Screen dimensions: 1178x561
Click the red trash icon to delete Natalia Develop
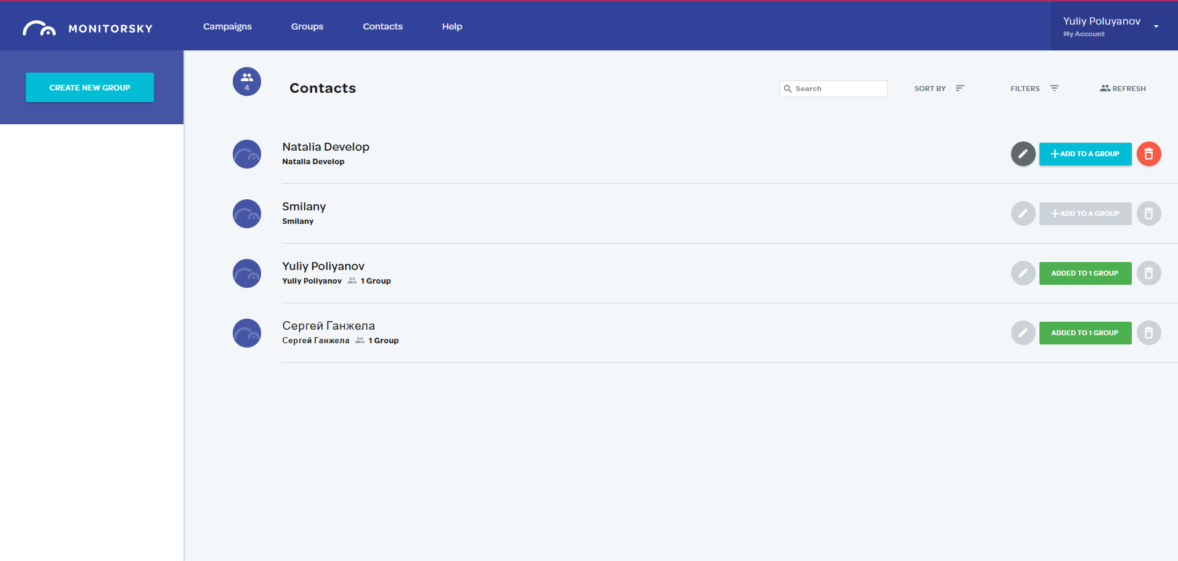[1148, 154]
